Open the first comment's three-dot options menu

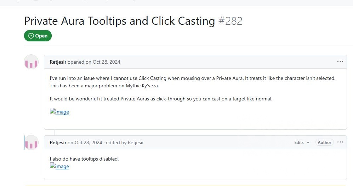point(340,62)
